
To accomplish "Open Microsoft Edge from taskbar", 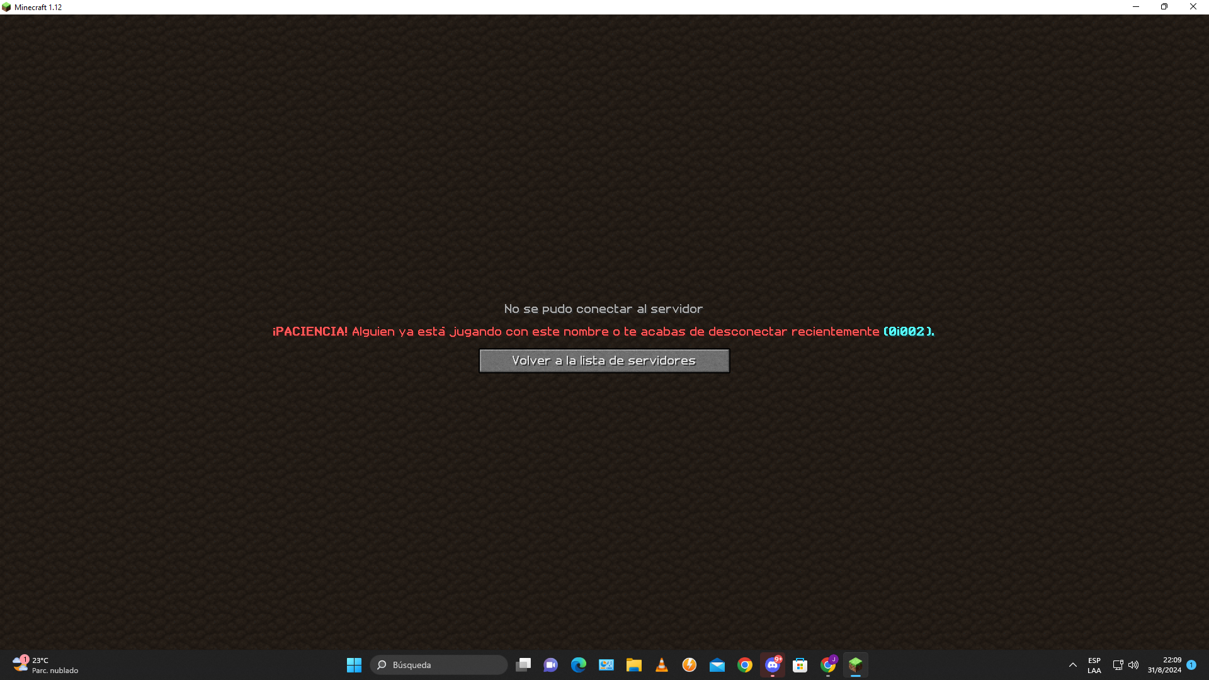I will (x=578, y=665).
